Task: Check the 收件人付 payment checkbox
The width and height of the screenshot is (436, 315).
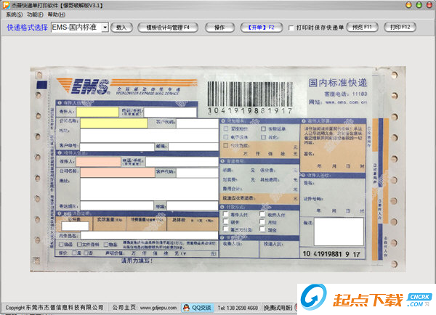Action: pos(262,214)
